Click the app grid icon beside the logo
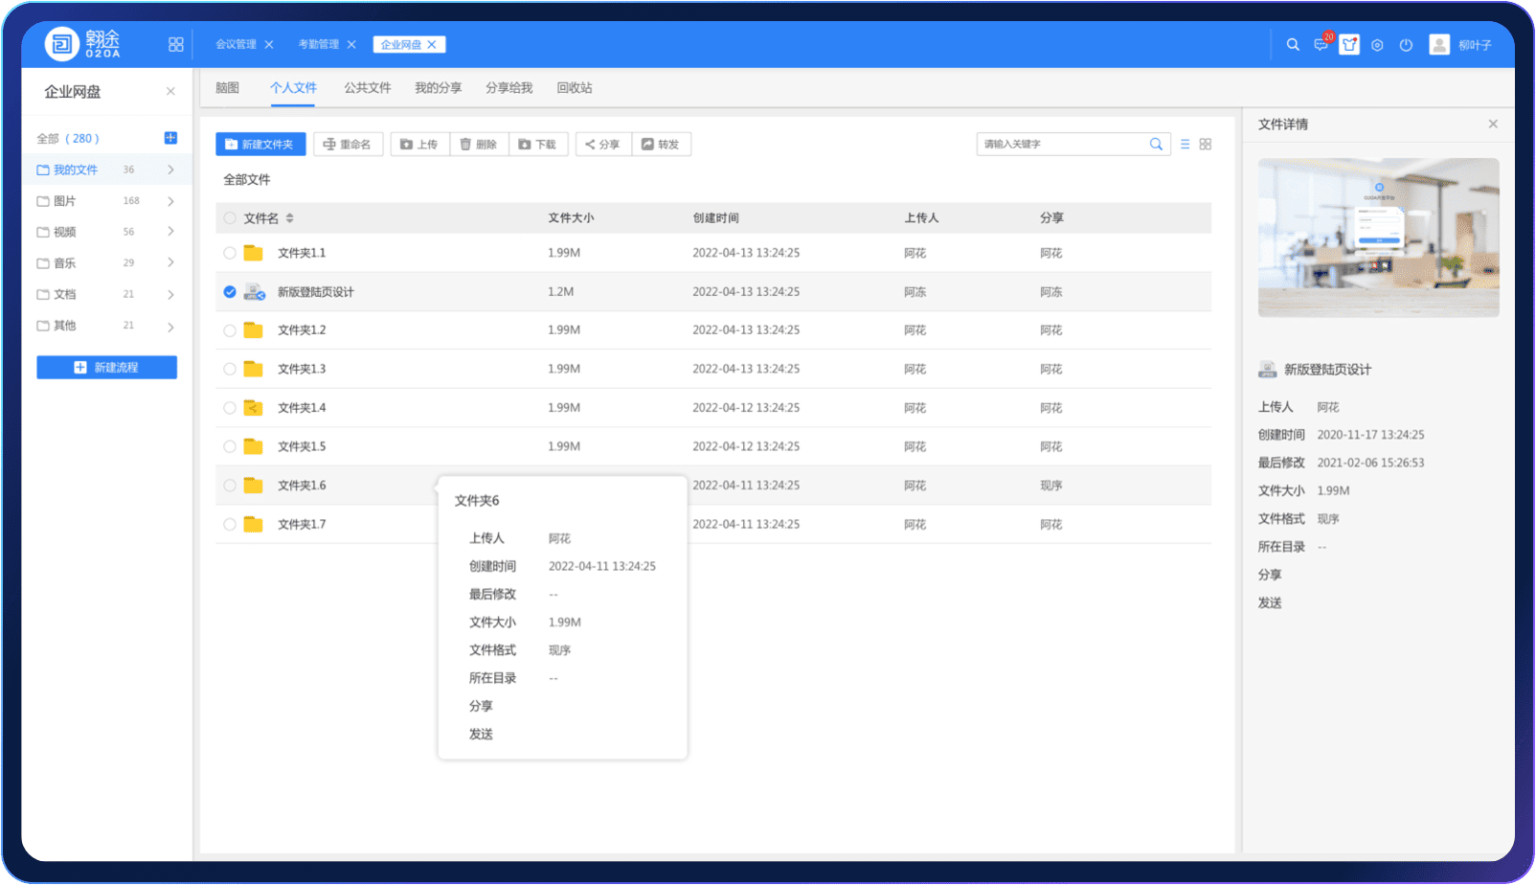Screen dimensions: 1536x885 175,45
